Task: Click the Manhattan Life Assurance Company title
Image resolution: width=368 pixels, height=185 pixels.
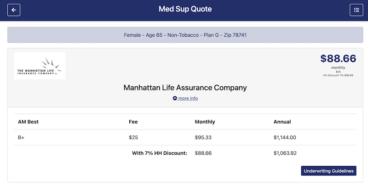Action: coord(185,88)
